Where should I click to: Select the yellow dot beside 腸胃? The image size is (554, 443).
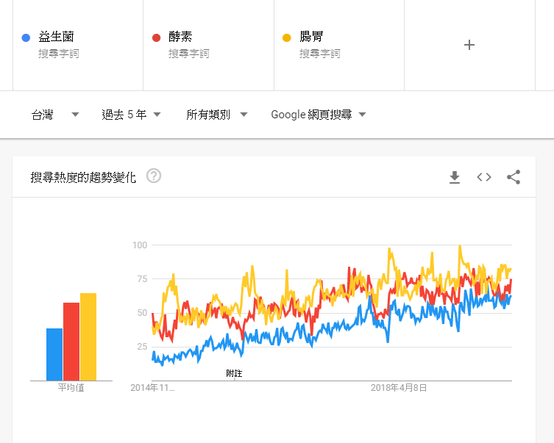(x=286, y=37)
